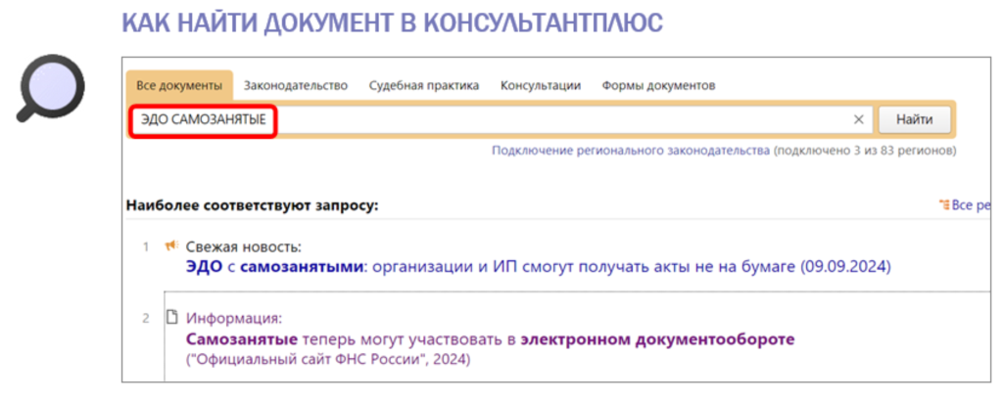Switch to the Судебная практика tab
1003x400 pixels.
[x=424, y=86]
